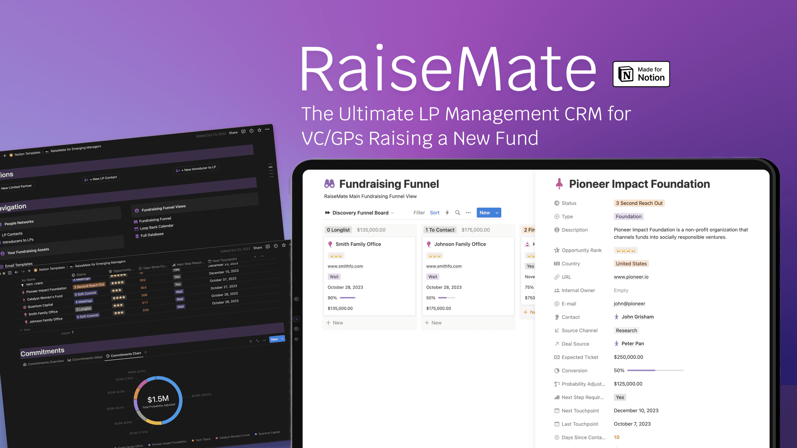Click the calendar icon beside Loop Back Calendar
The width and height of the screenshot is (797, 448).
click(136, 229)
